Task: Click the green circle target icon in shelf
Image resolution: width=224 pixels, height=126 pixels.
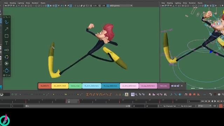Action: pos(13,94)
